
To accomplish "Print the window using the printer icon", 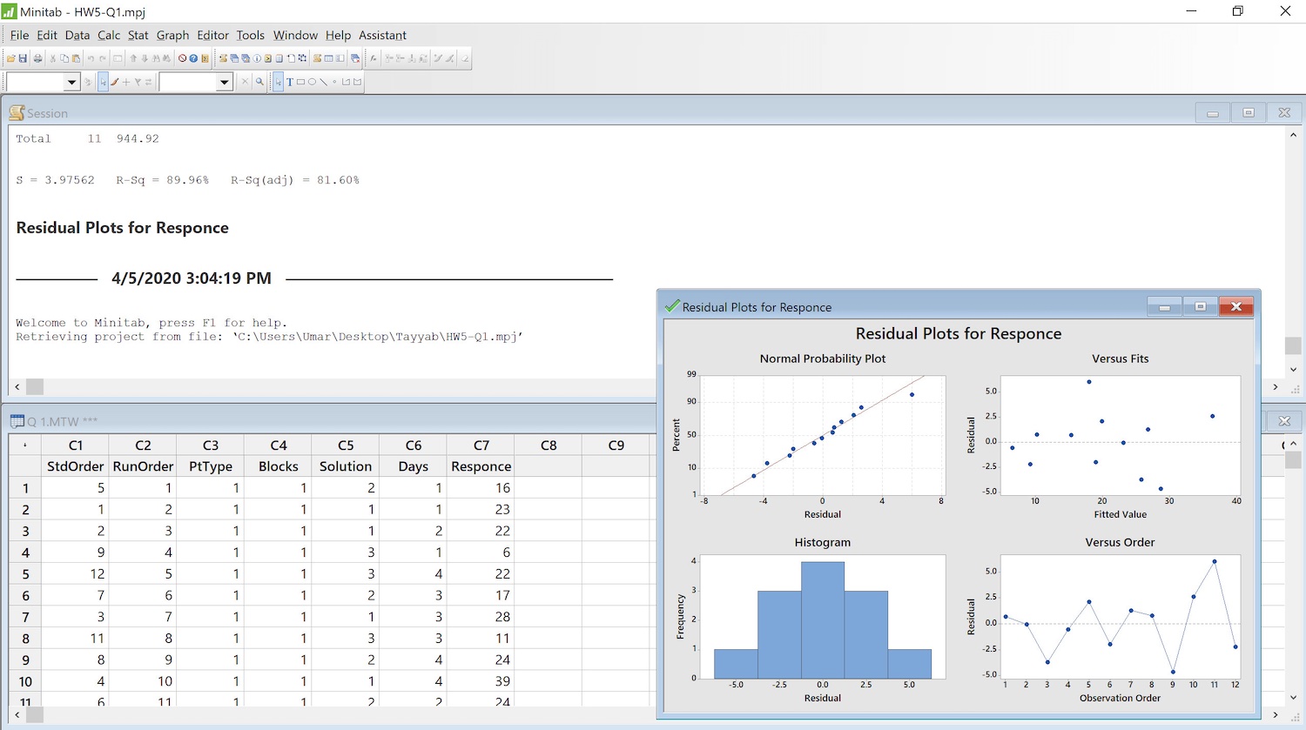I will coord(37,58).
